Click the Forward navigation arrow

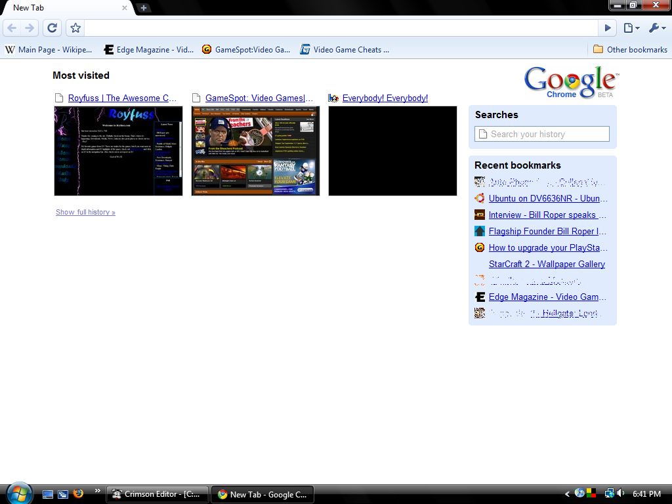coord(29,28)
